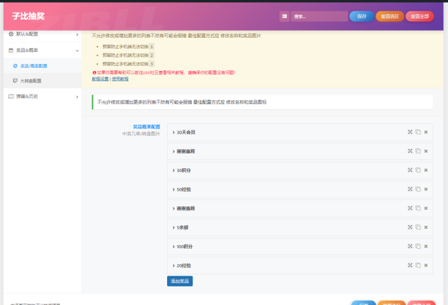Click the 预留防止手机端无法切换 3 bullet

pyautogui.click(x=128, y=64)
